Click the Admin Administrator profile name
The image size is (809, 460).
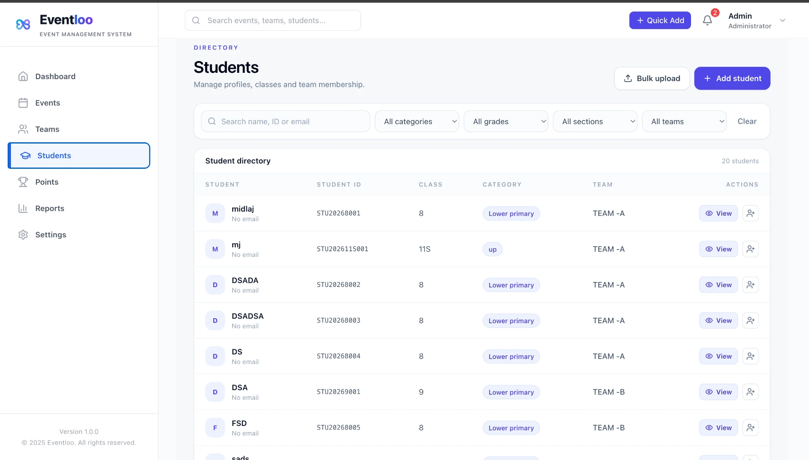[750, 20]
